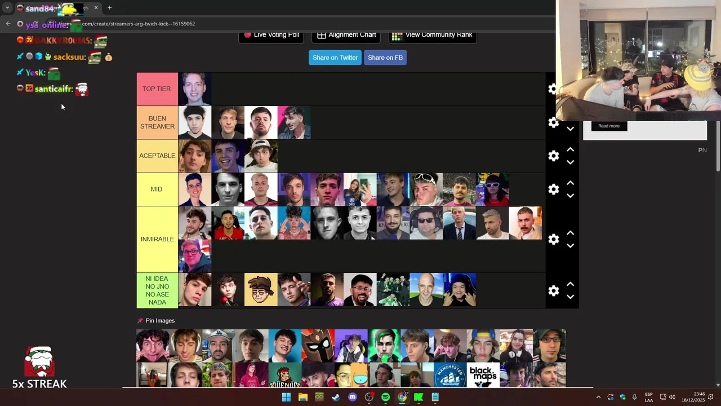The image size is (721, 406).
Task: Move MID tier up with arrow
Action: (x=570, y=183)
